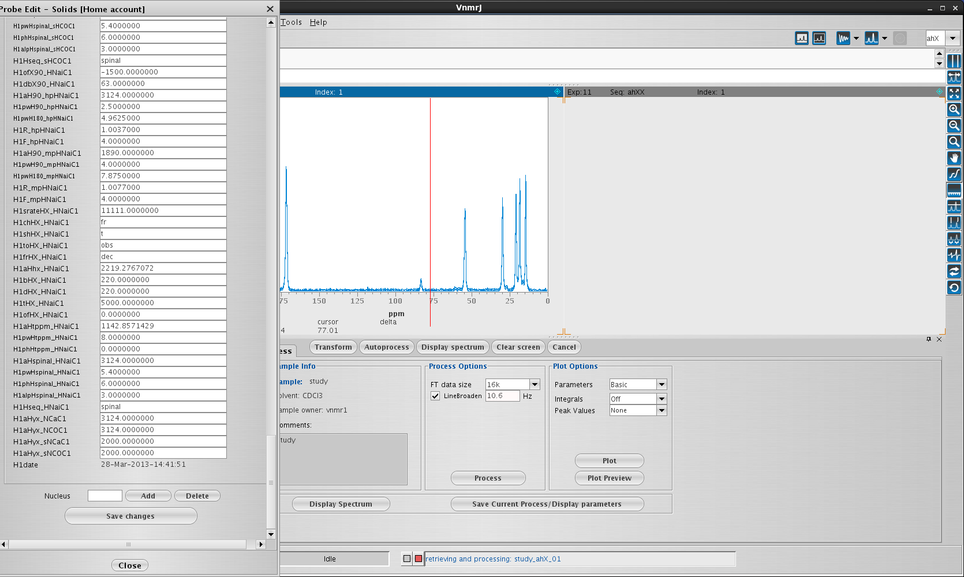964x577 pixels.
Task: Open the Help menu
Action: (x=318, y=23)
